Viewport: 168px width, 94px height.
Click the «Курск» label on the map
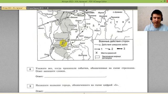82,43
